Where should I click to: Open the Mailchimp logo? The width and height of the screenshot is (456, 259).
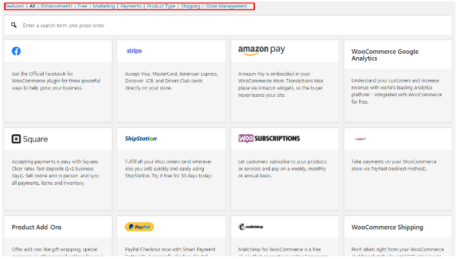pos(251,227)
